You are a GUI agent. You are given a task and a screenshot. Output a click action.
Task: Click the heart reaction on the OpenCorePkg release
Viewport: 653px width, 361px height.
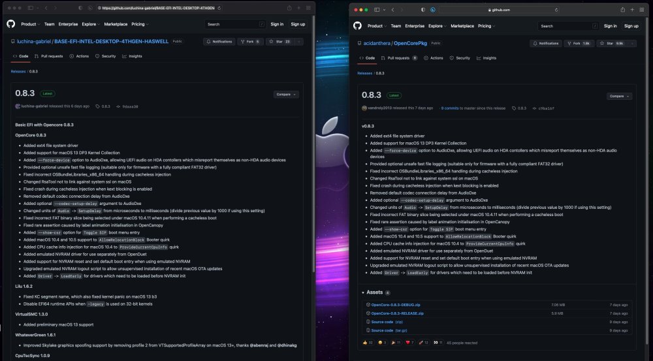(410, 343)
